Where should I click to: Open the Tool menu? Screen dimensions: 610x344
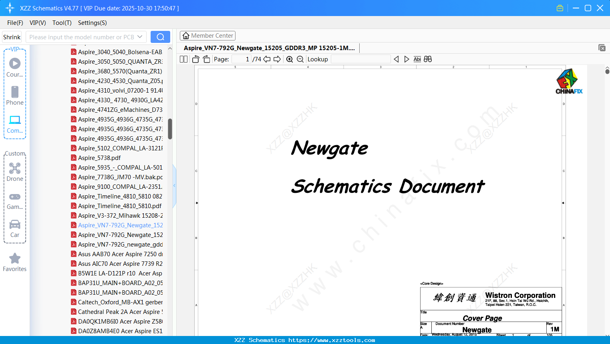62,23
